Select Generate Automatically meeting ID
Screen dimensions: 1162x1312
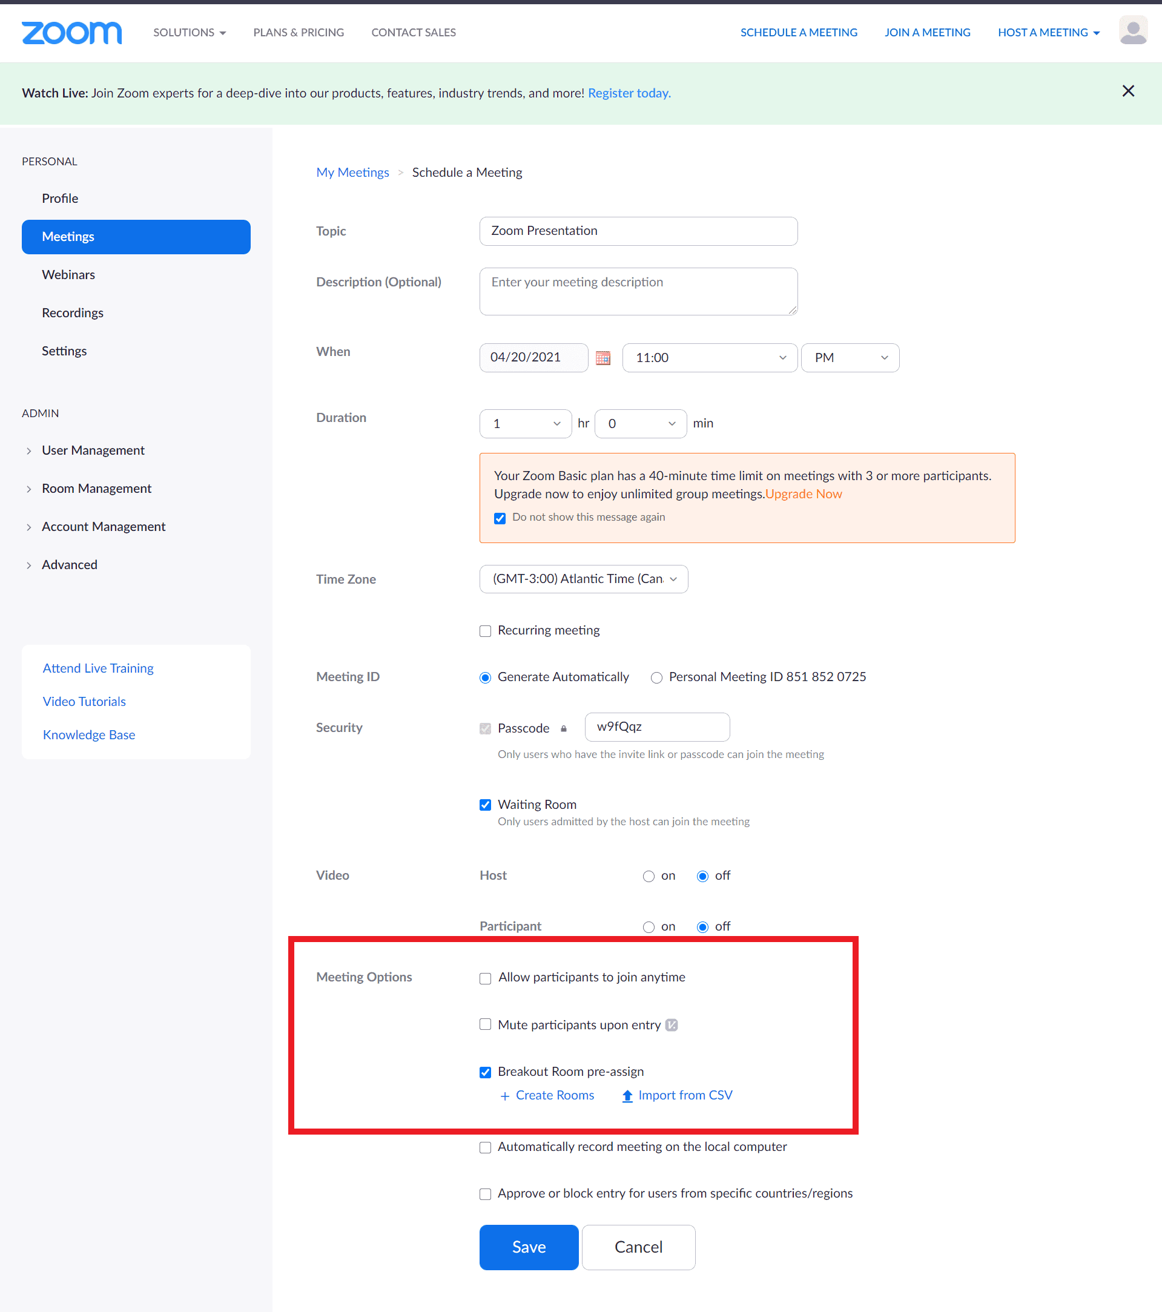click(x=486, y=678)
